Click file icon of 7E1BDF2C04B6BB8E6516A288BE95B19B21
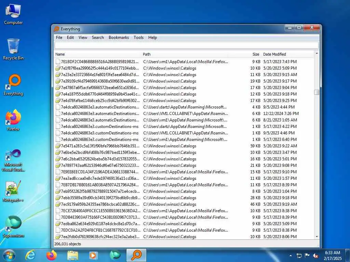This screenshot has height=262, width=350. pos(58,61)
